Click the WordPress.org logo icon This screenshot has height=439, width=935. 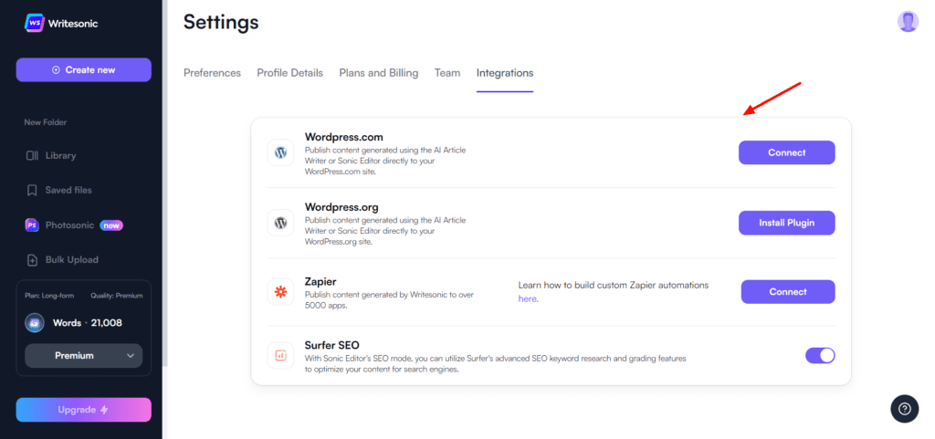281,223
